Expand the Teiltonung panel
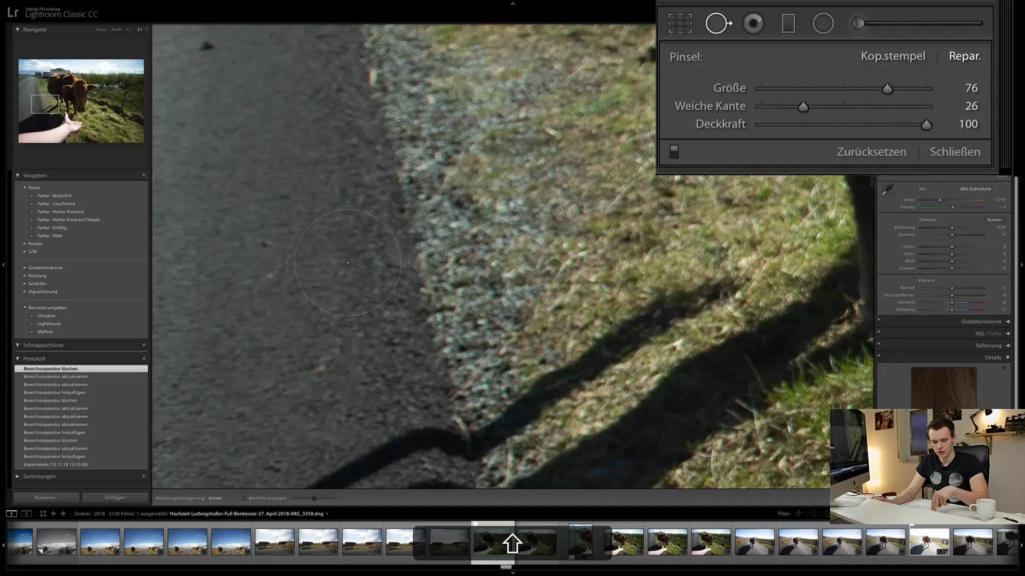 [1007, 346]
